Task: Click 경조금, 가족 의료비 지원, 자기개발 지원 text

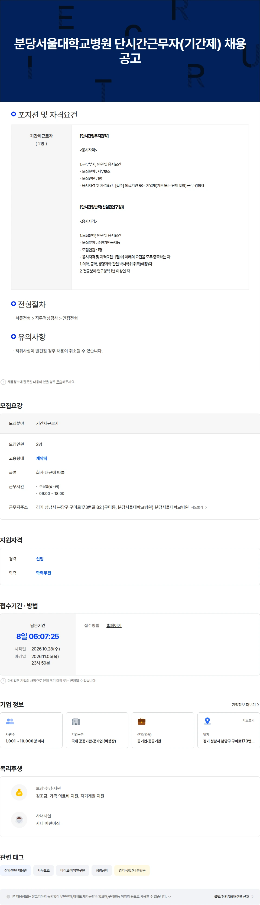Action: click(70, 796)
